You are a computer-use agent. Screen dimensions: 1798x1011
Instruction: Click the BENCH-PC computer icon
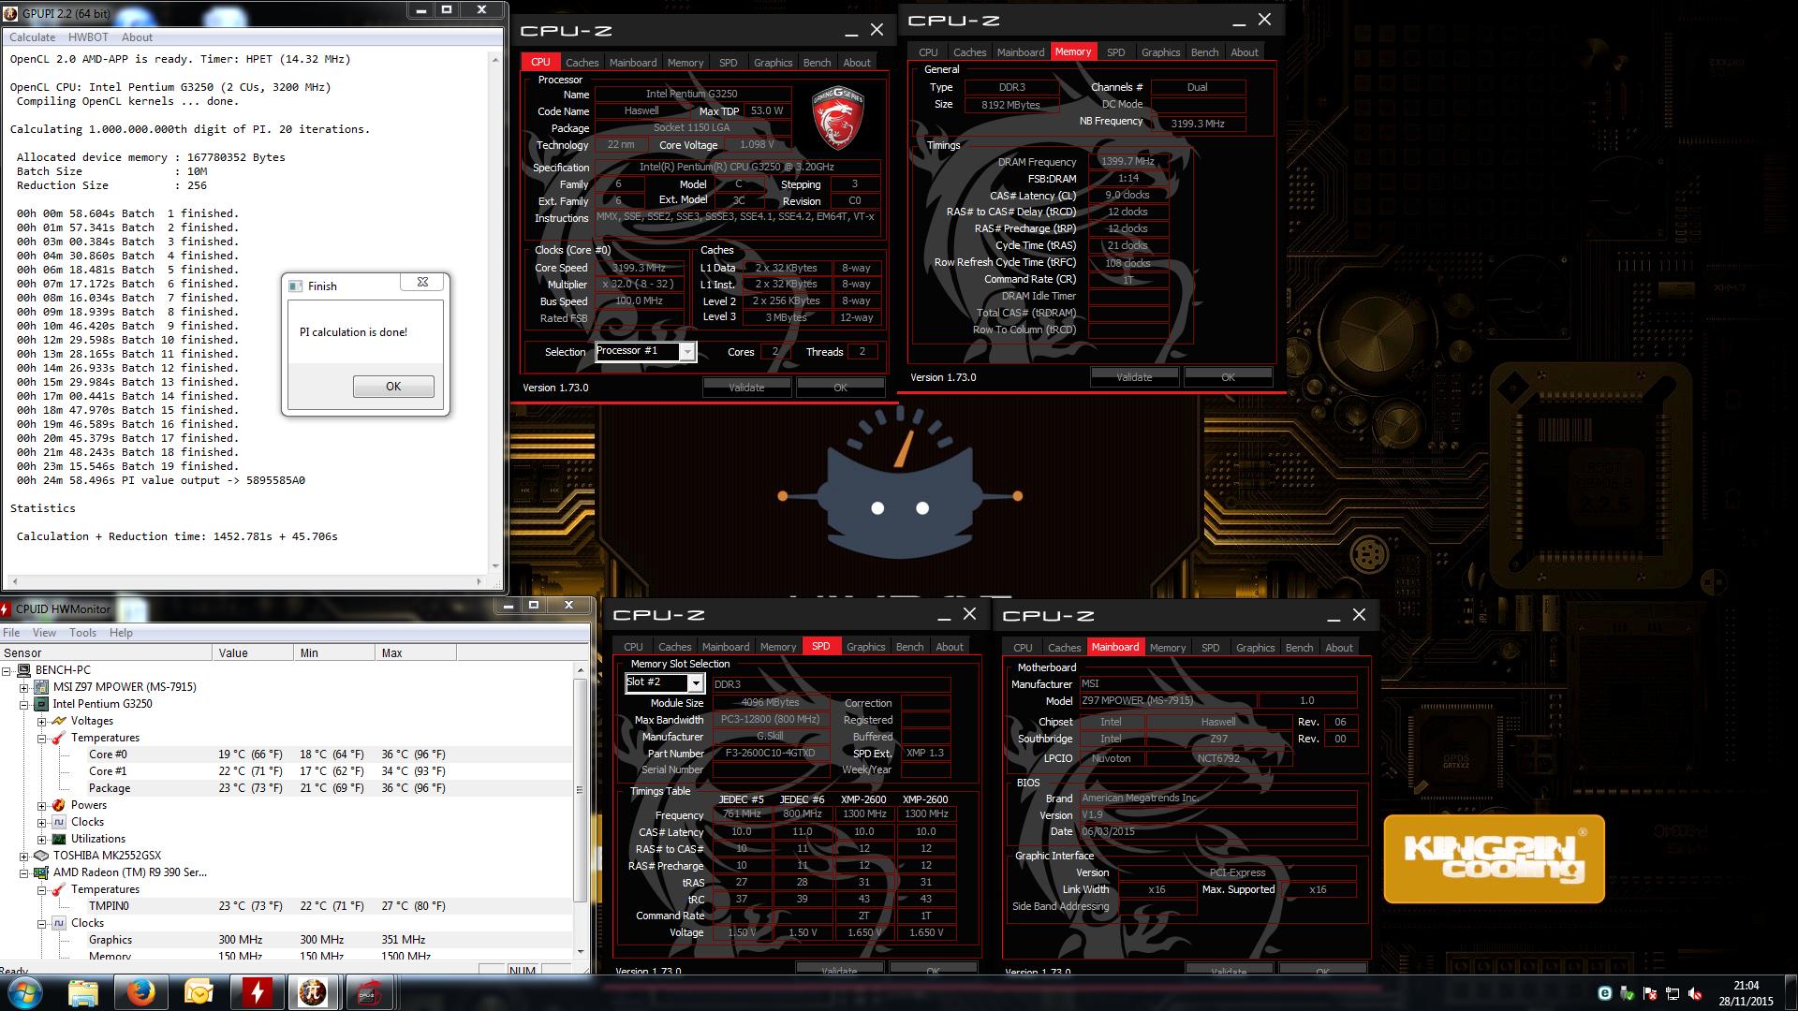(x=24, y=670)
